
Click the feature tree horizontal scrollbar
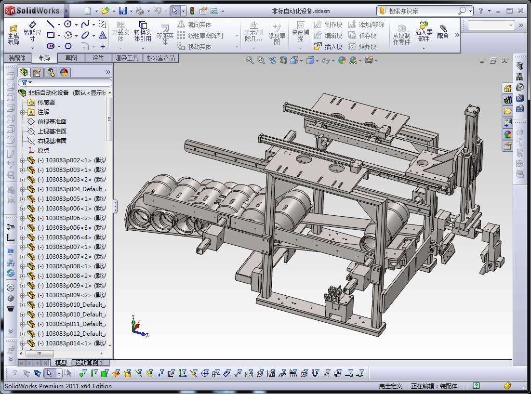coord(62,354)
